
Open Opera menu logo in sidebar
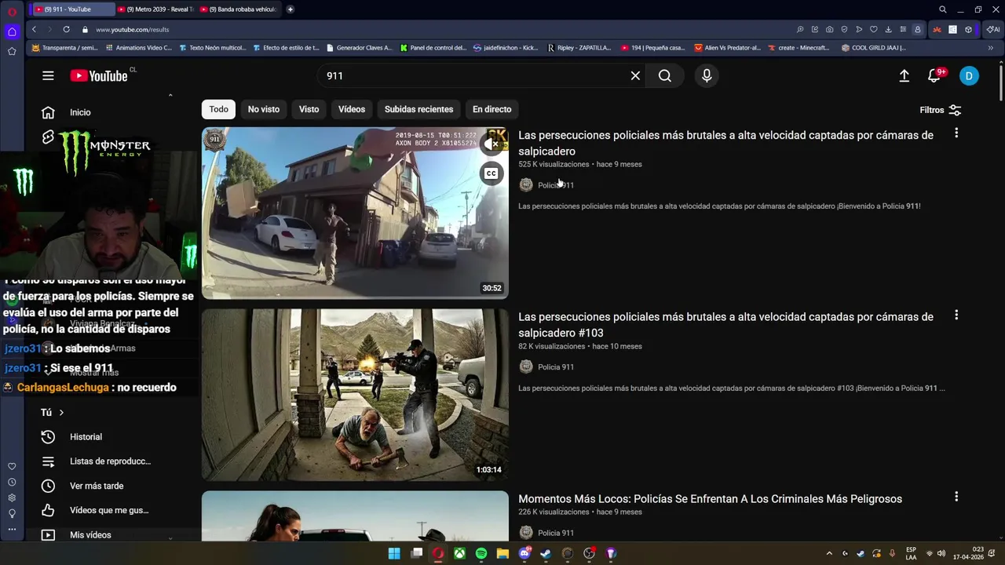pyautogui.click(x=12, y=12)
